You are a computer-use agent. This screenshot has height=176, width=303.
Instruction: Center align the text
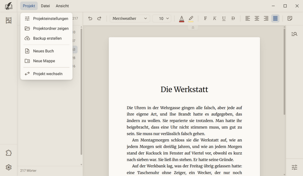(x=257, y=18)
